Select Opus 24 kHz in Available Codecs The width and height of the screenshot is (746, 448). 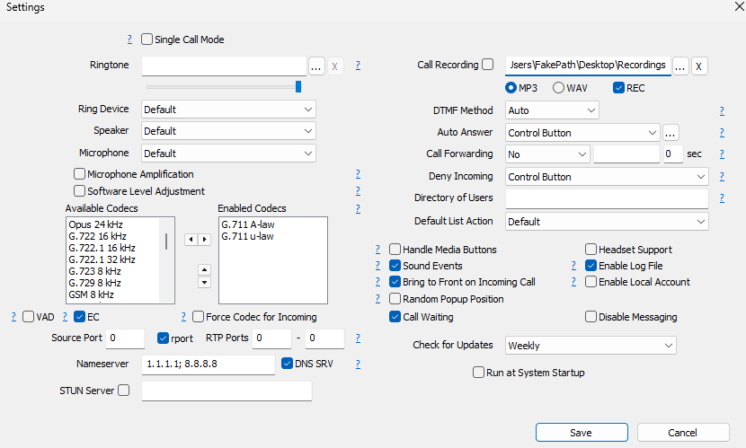click(96, 224)
